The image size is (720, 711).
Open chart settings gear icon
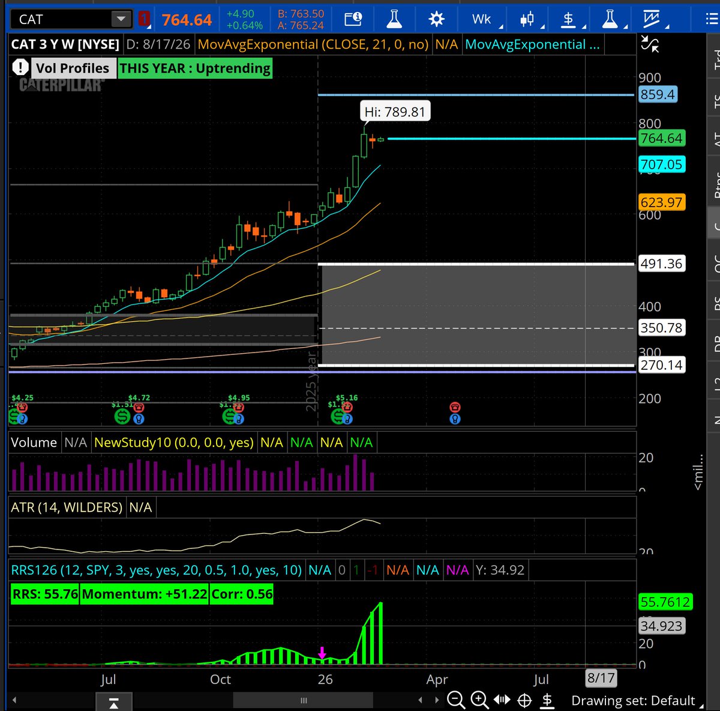(436, 19)
